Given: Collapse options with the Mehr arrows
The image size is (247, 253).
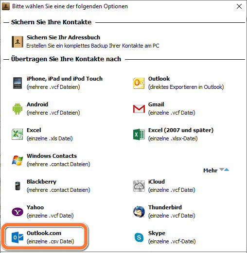Looking at the screenshot, I should point(224,169).
